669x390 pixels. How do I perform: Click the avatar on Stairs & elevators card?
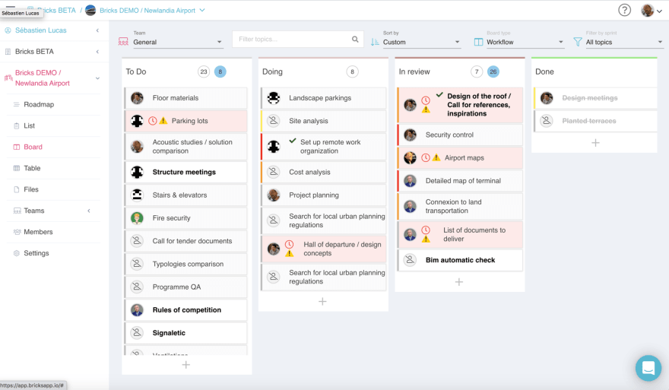tap(137, 195)
